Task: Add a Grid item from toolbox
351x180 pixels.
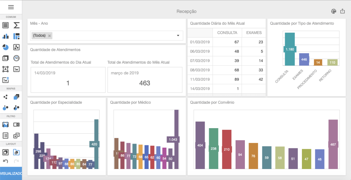Action: (x=5, y=25)
